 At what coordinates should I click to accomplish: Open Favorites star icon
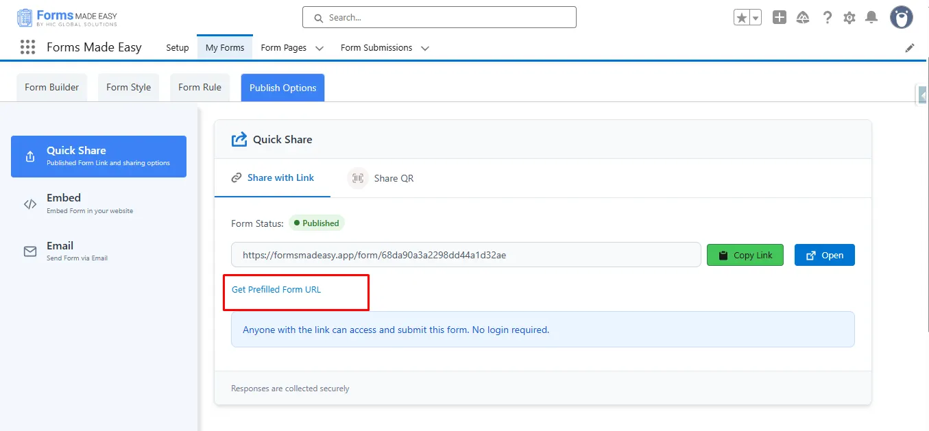[741, 18]
